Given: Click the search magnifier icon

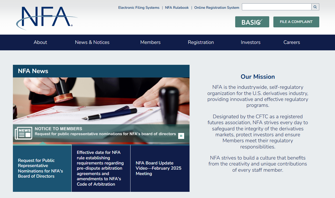Looking at the screenshot, I should tap(315, 7).
